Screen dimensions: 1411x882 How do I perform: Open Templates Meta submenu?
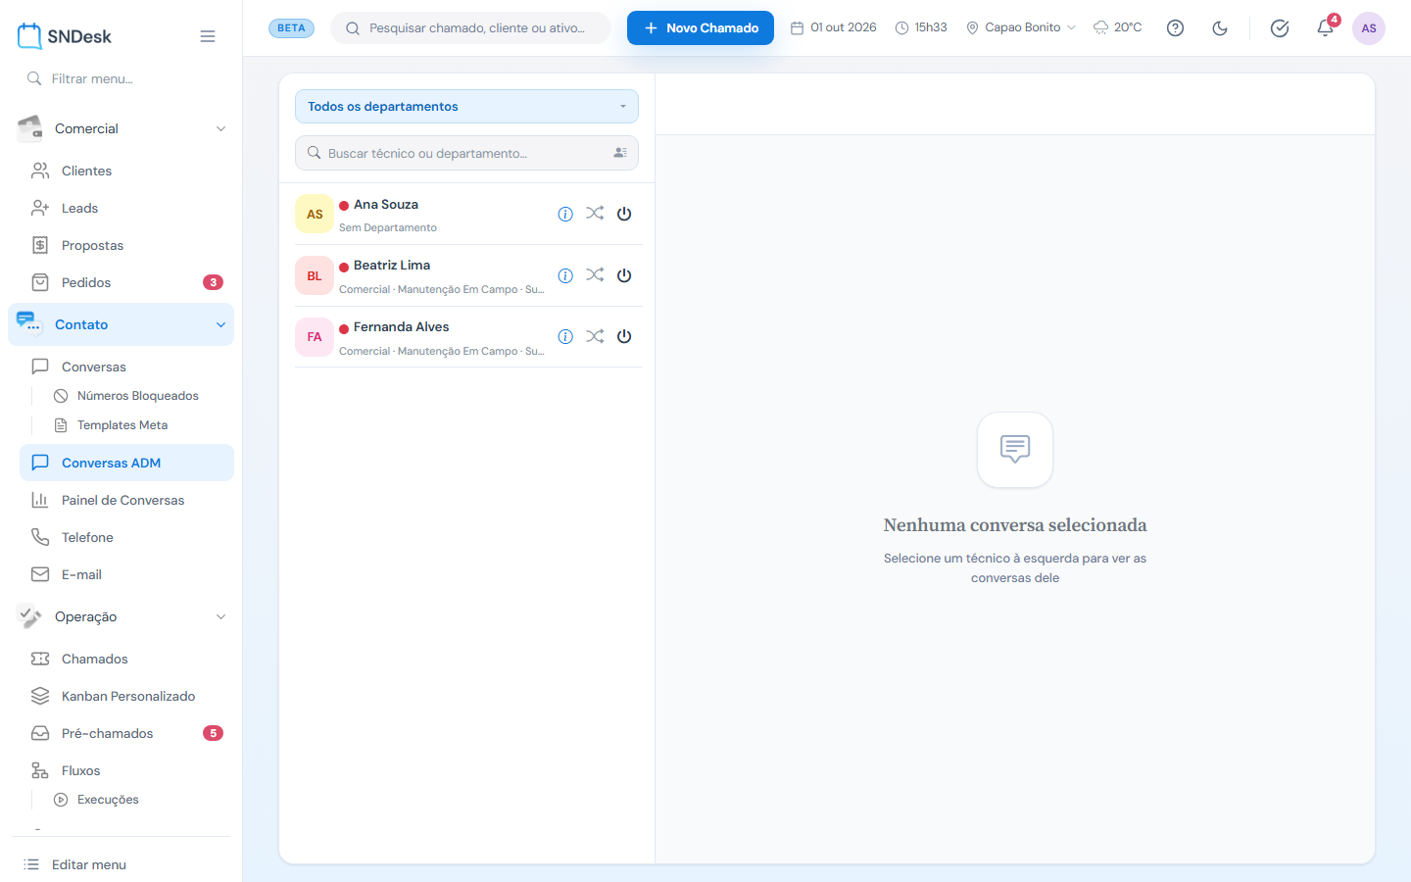click(x=137, y=425)
